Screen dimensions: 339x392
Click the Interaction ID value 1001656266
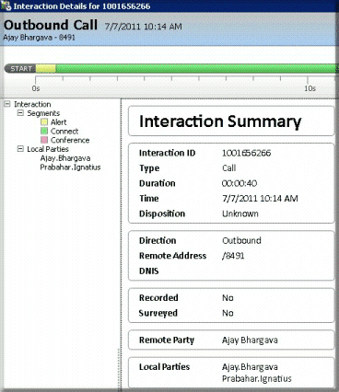click(x=247, y=153)
